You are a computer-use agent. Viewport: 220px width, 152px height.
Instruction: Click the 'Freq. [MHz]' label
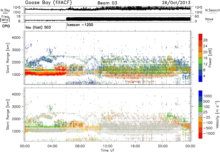click(x=5, y=18)
